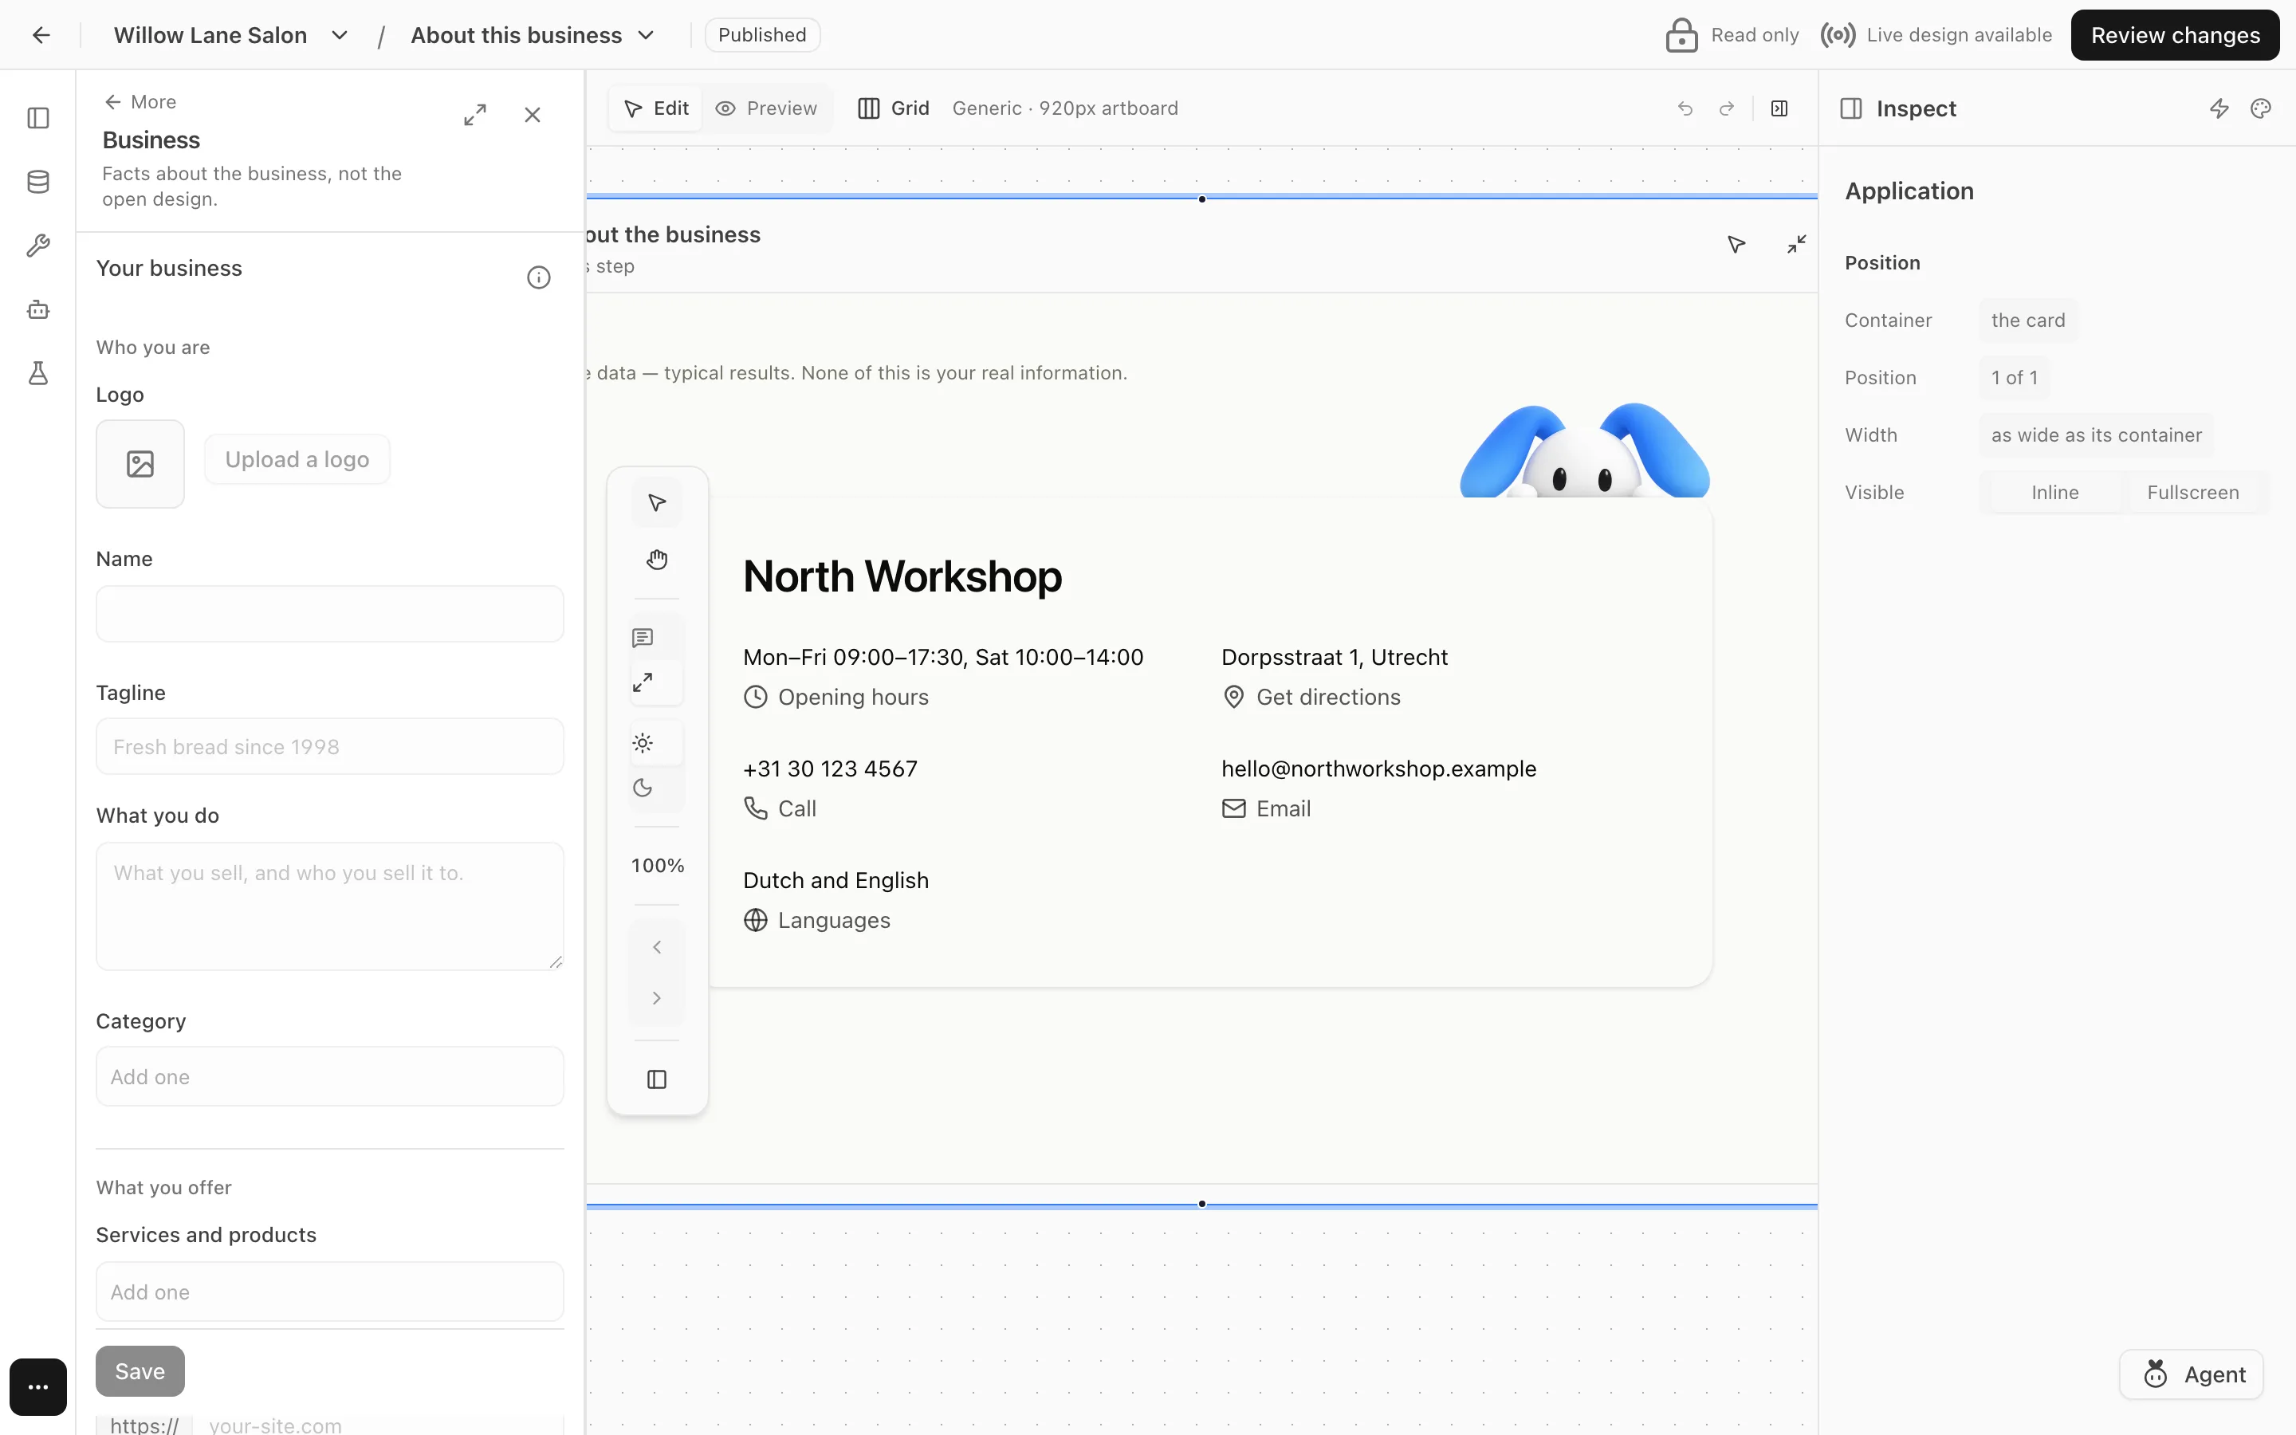Click the comment tool in floating toolbar

click(643, 638)
